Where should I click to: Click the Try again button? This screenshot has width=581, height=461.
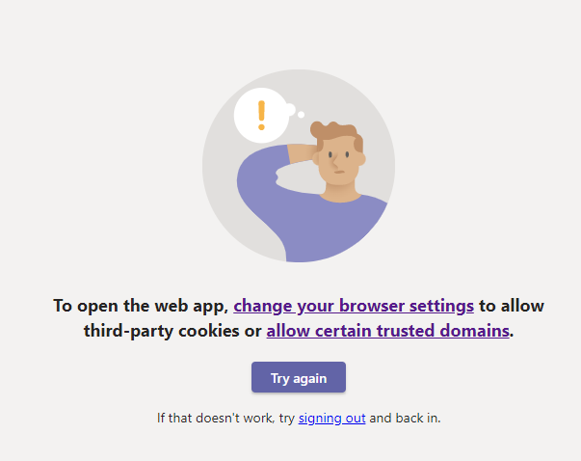point(299,377)
